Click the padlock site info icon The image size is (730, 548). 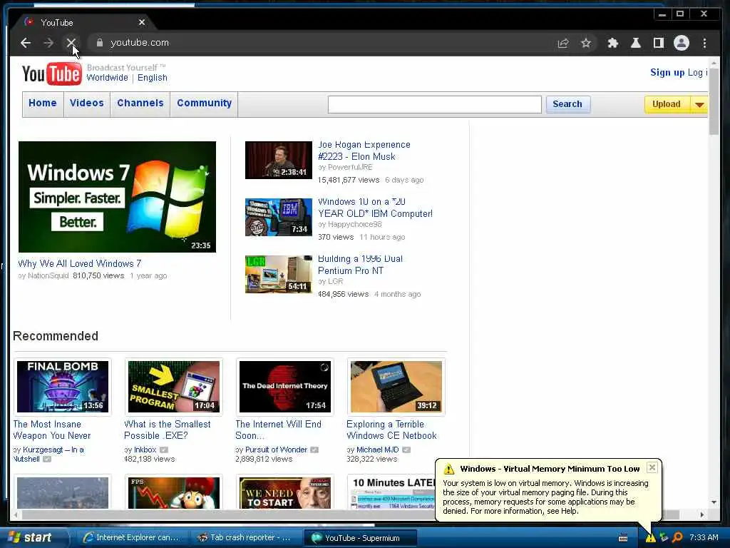click(x=99, y=43)
